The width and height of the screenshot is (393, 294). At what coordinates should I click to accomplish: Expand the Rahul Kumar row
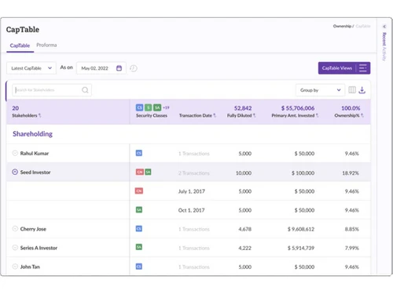click(x=15, y=153)
